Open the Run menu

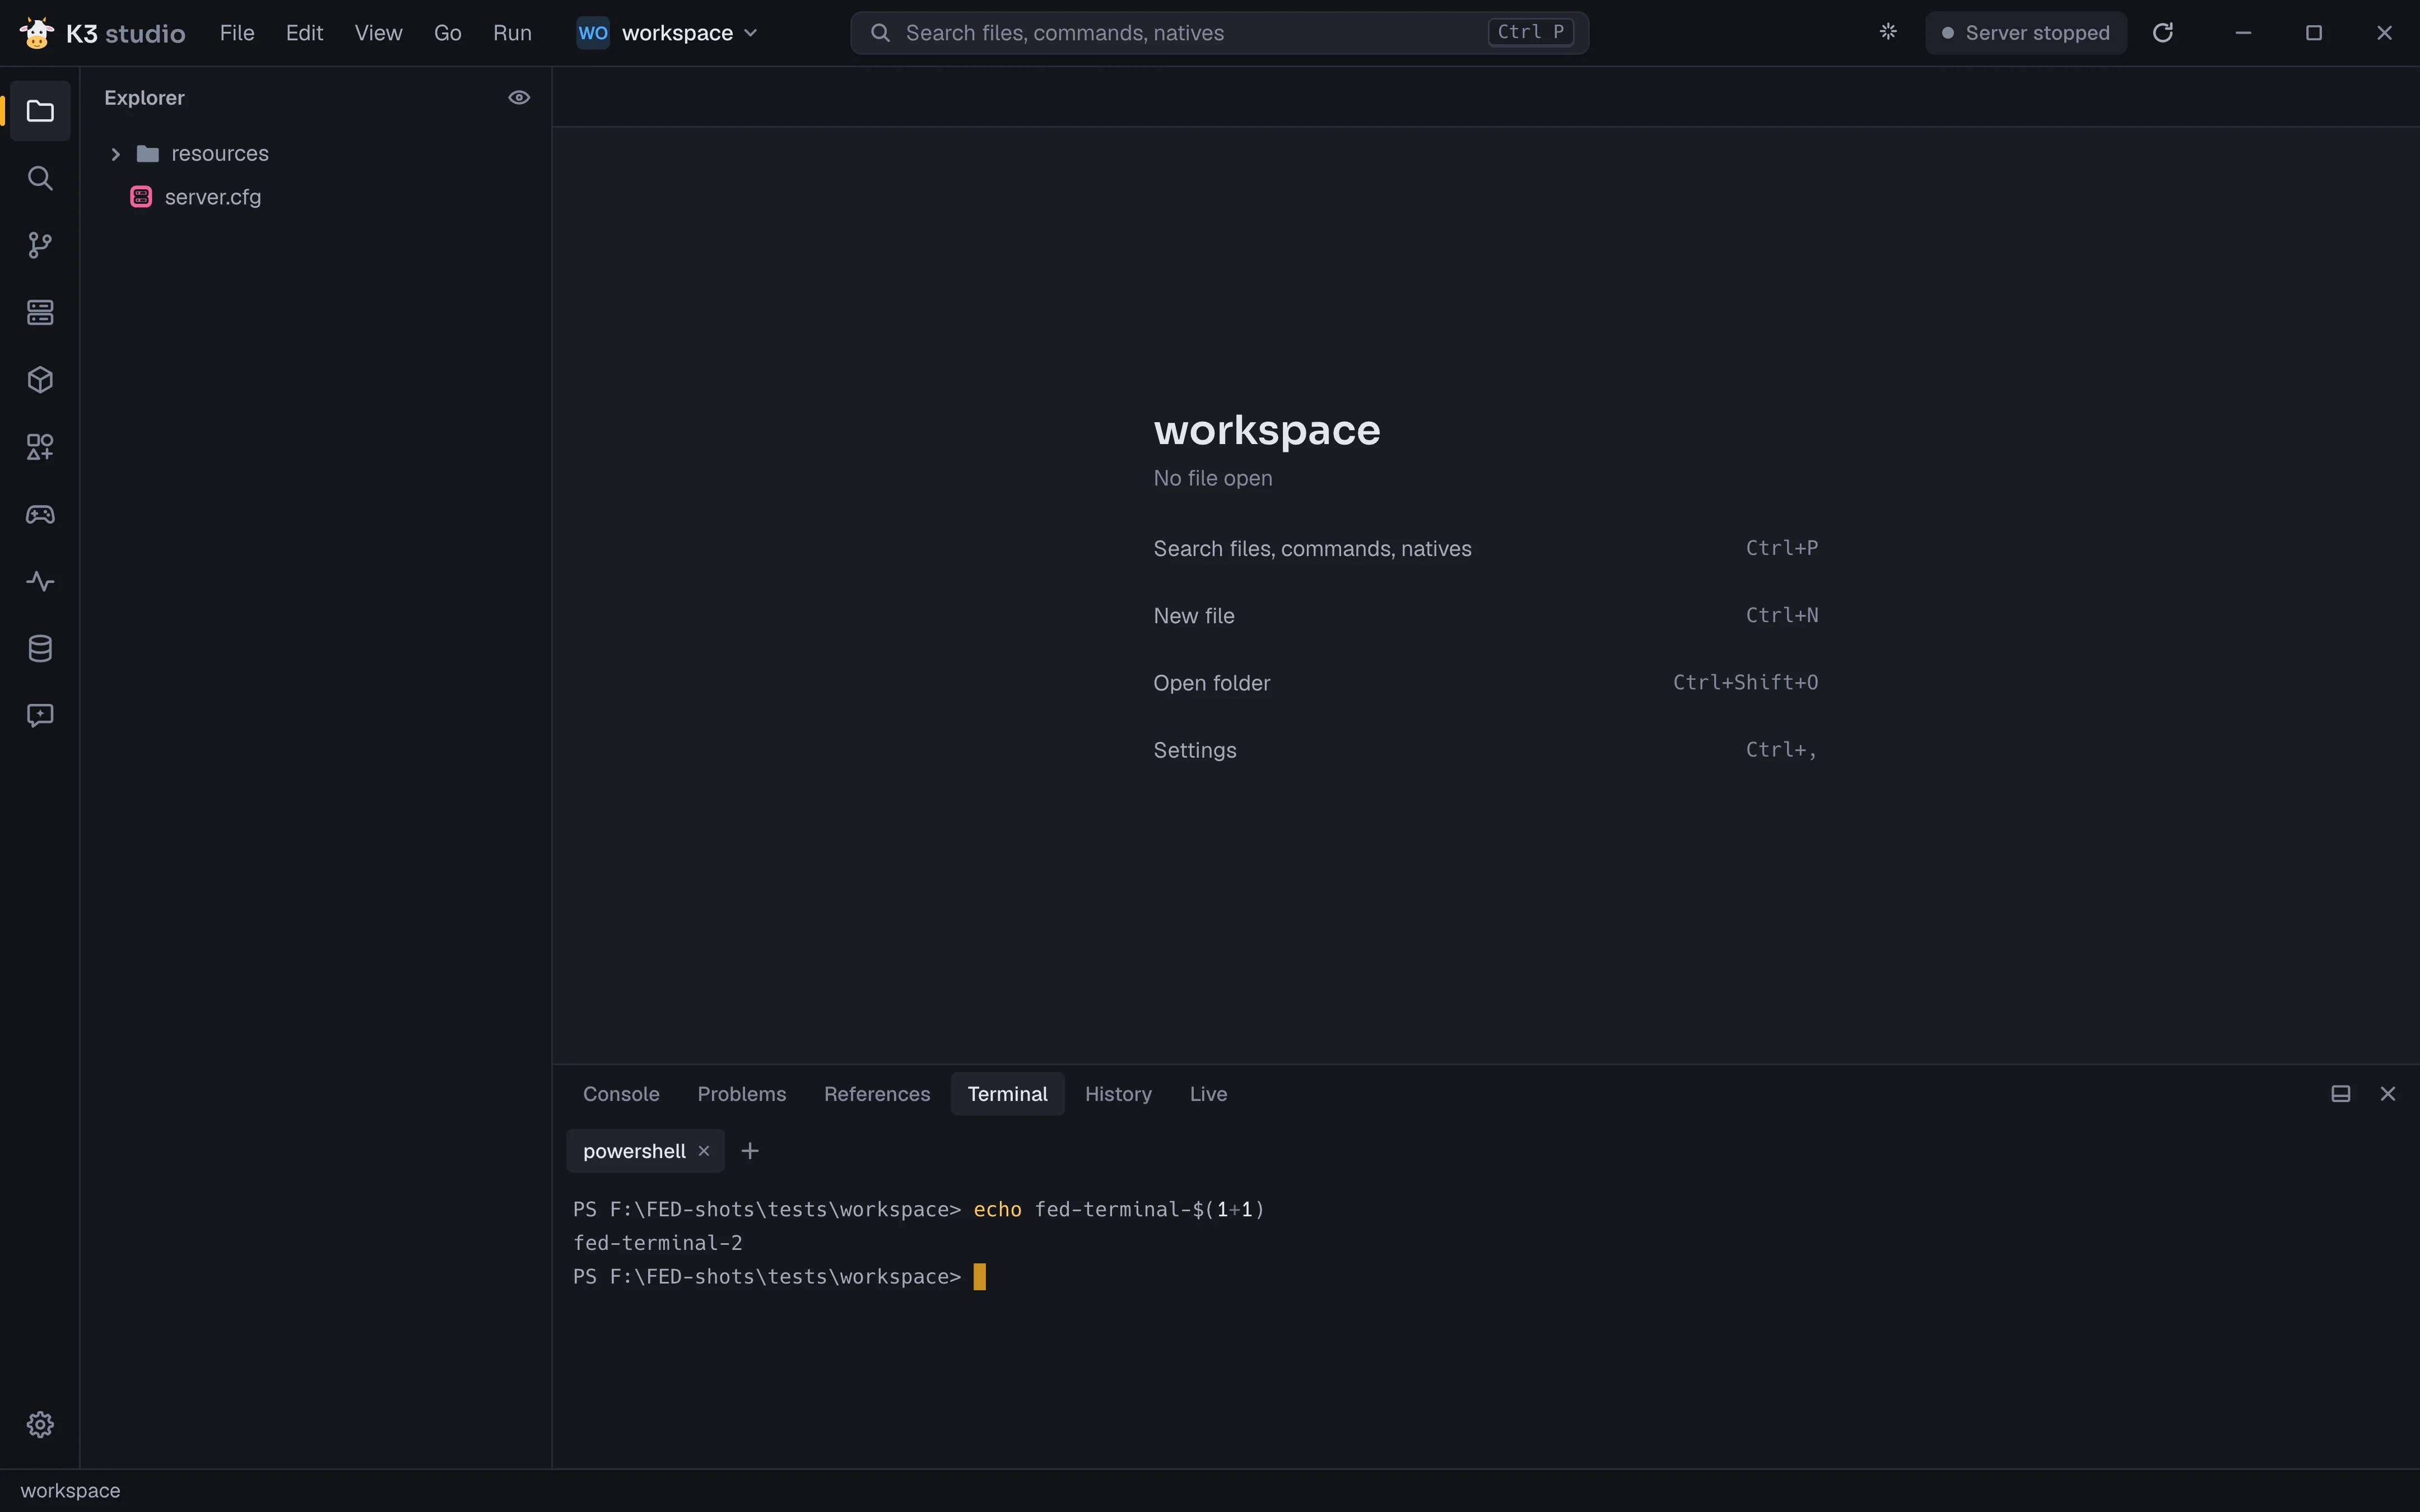[x=512, y=33]
